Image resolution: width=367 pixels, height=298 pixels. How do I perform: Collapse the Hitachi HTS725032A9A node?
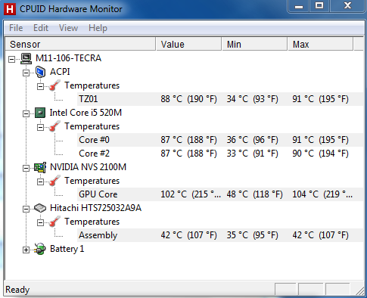(26, 209)
